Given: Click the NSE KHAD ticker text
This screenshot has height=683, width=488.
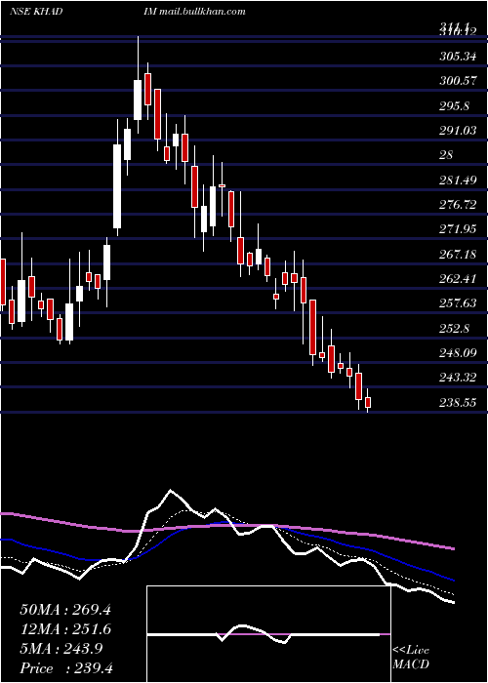Looking at the screenshot, I should (36, 11).
